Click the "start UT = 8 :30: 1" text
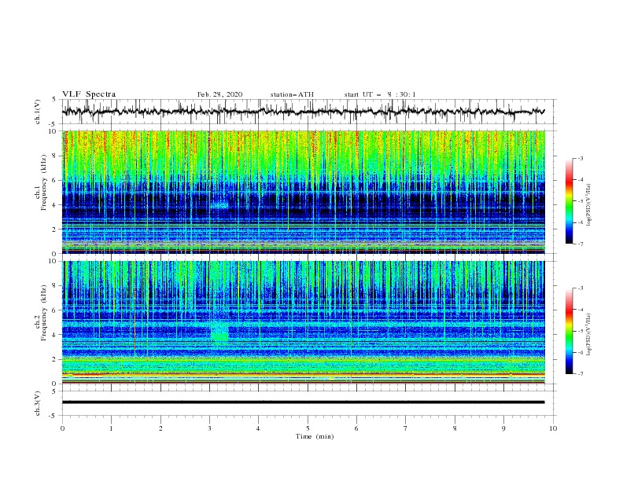 pos(380,94)
